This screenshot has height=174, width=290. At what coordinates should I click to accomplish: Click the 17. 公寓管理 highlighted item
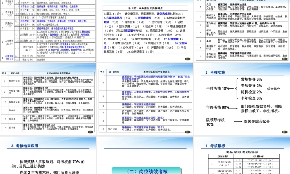[x=171, y=39]
